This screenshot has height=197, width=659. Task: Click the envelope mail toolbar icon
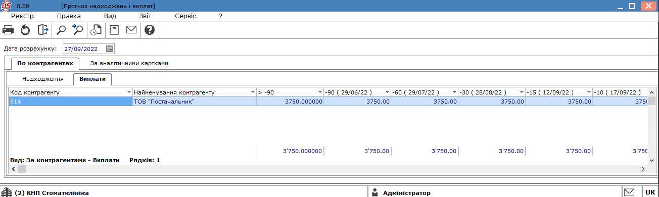131,30
